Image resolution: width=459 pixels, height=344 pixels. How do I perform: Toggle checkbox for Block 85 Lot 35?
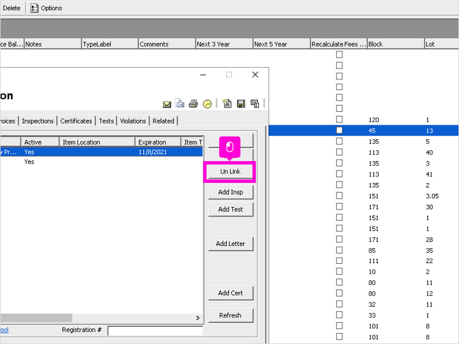pos(339,250)
